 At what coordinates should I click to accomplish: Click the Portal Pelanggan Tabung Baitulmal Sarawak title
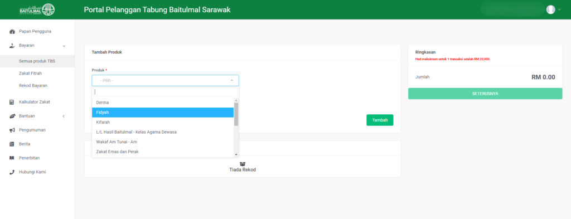157,10
